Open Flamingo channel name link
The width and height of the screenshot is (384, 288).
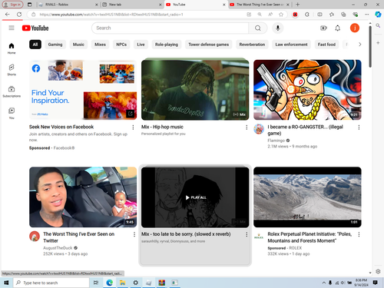pos(276,141)
